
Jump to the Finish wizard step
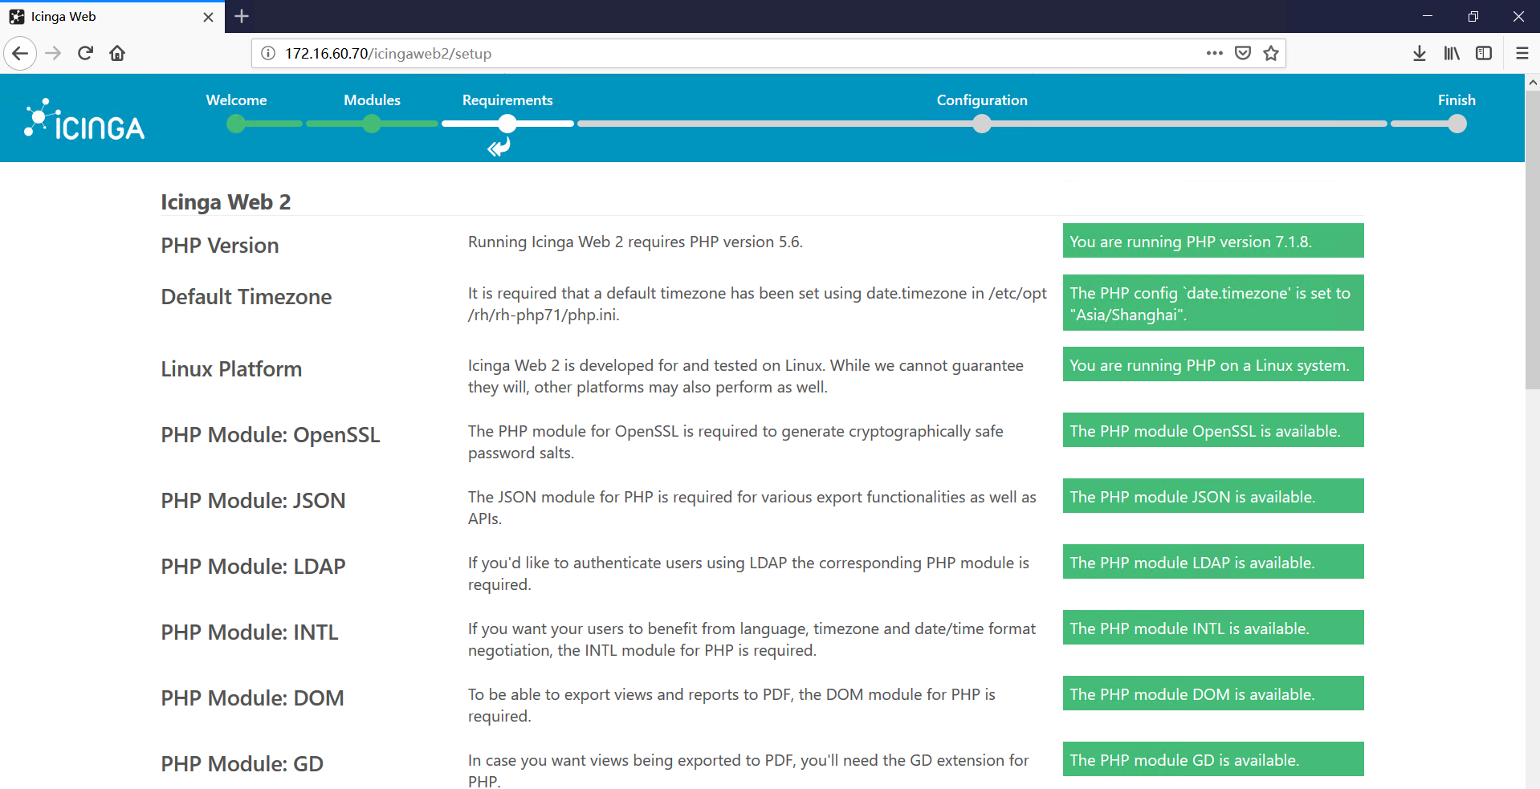point(1456,100)
